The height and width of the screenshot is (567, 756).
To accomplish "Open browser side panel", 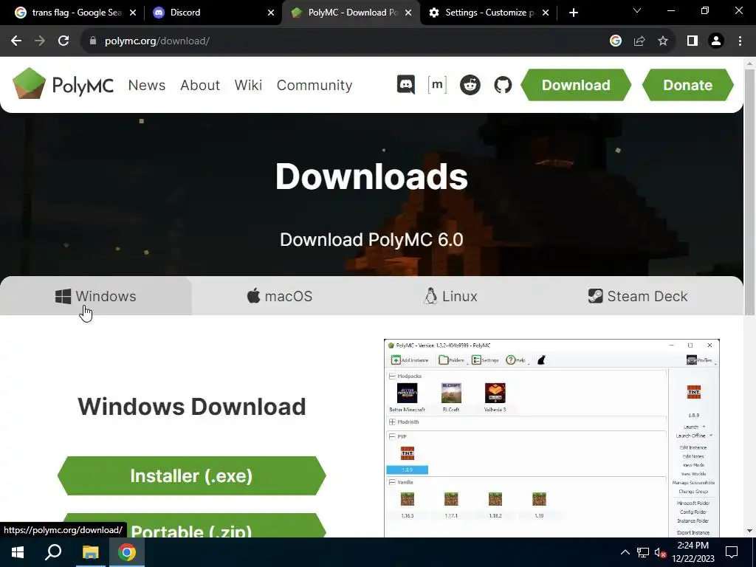I will (x=693, y=41).
